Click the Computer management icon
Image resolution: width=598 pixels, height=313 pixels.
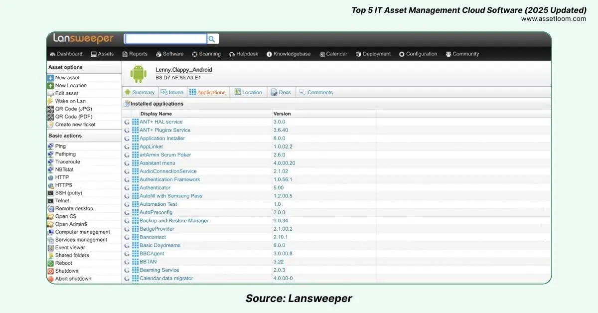point(50,232)
